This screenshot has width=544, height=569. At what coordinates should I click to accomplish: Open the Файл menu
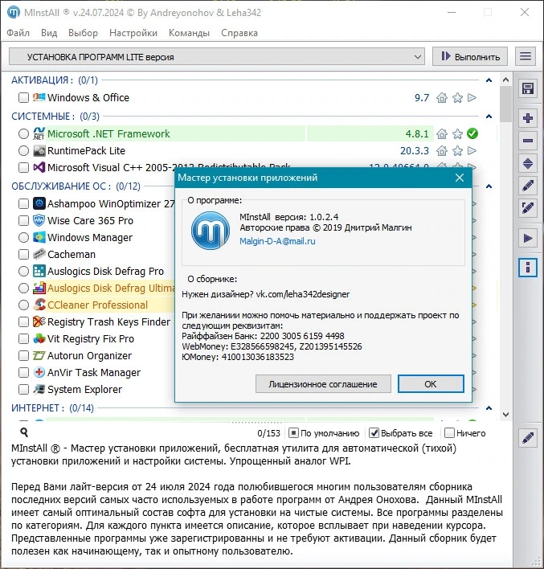[x=18, y=33]
